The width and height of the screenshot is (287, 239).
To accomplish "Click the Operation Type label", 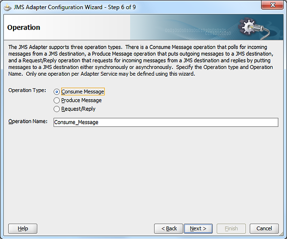I will coord(27,90).
